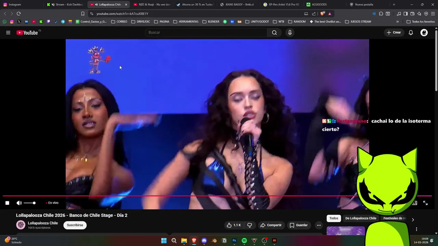The image size is (438, 246).
Task: Select the De Lollapalooza Chile chip
Action: pyautogui.click(x=361, y=218)
